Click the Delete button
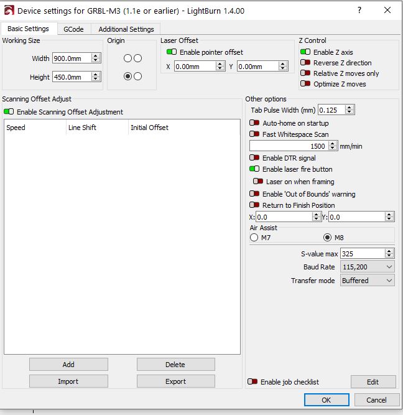The height and width of the screenshot is (415, 403). (176, 365)
